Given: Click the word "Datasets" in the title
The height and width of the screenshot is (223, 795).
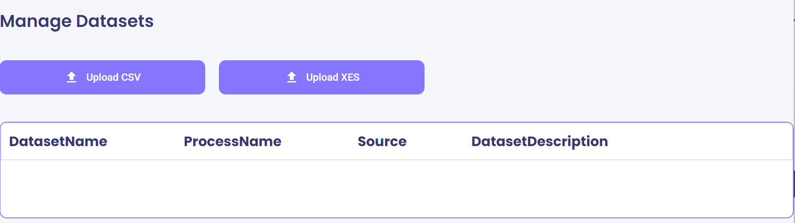Looking at the screenshot, I should (x=115, y=21).
